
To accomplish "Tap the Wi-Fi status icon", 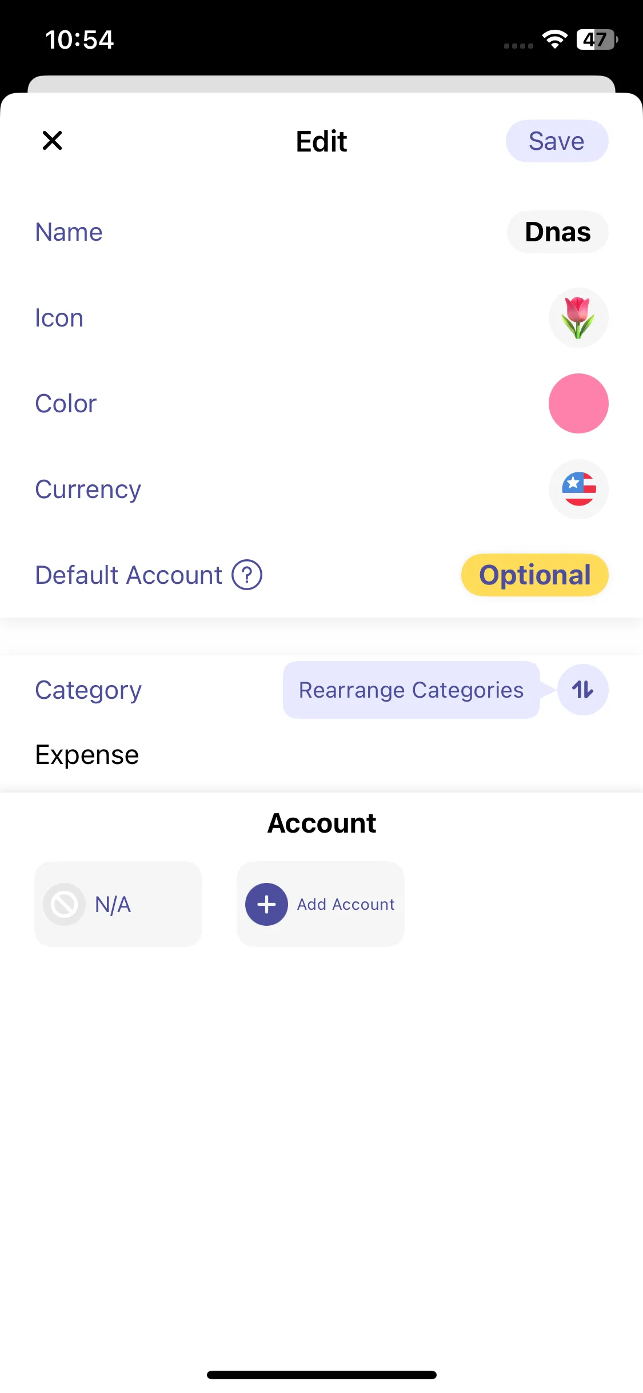I will (554, 39).
